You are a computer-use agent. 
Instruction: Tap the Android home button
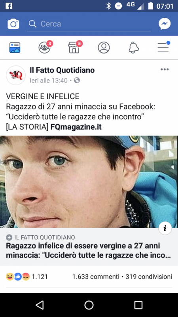(x=89, y=305)
